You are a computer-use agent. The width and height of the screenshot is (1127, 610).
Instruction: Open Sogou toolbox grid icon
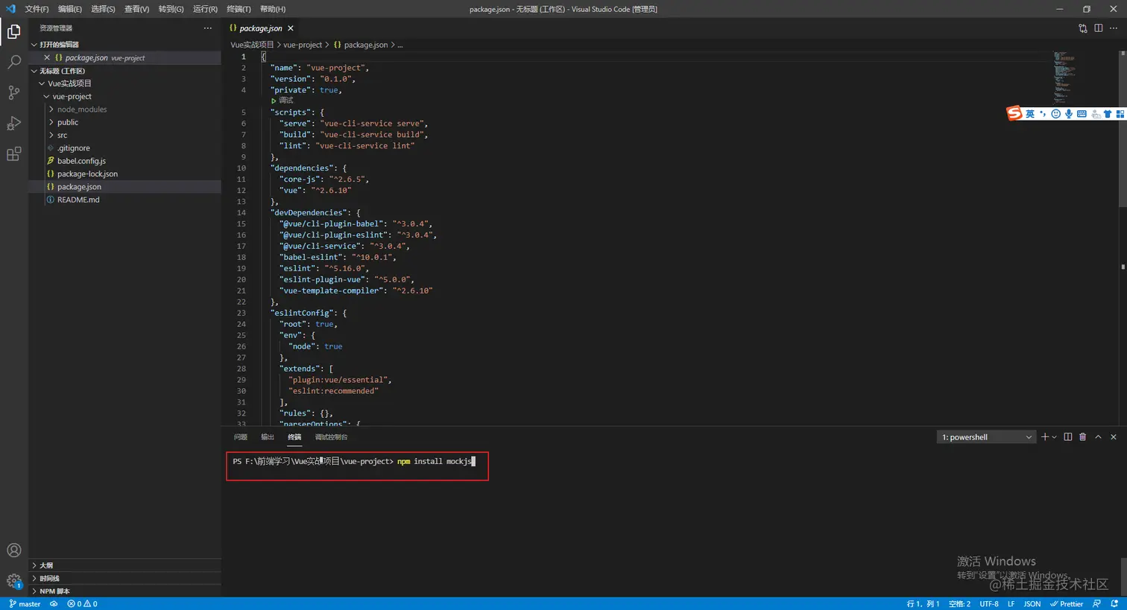point(1120,114)
